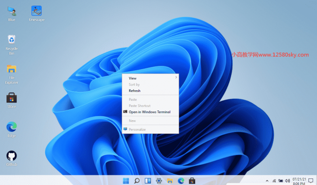Click the date and time clock

pos(298,181)
